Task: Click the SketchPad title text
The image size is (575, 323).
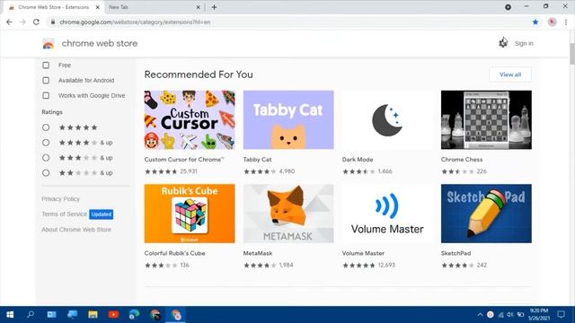Action: point(456,253)
